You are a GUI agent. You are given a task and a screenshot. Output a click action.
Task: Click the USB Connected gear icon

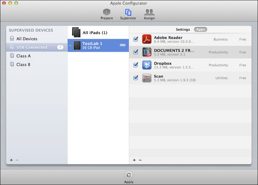[x=12, y=47]
